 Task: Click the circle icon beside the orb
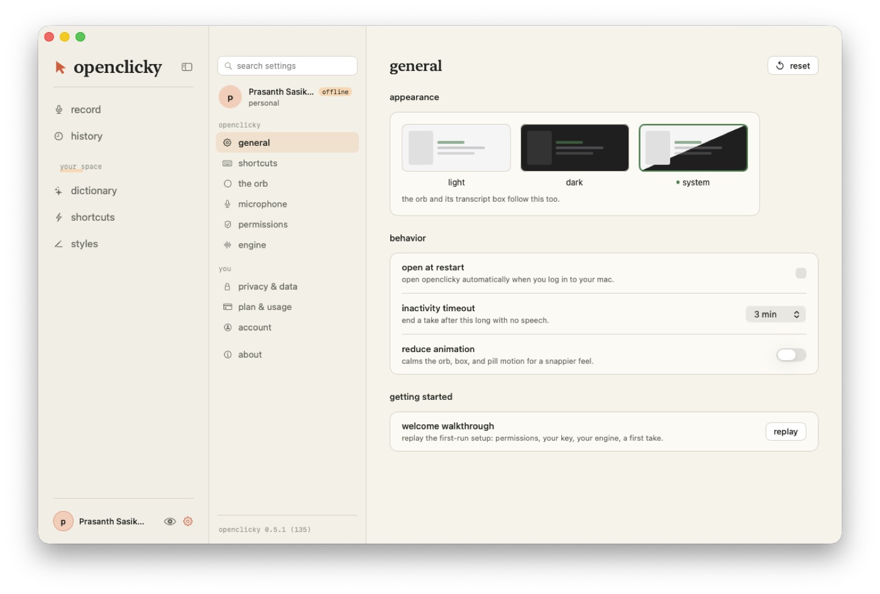pos(228,184)
